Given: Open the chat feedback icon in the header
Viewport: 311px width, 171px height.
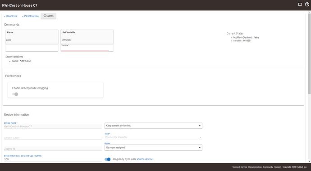Looking at the screenshot, I should (300, 4).
